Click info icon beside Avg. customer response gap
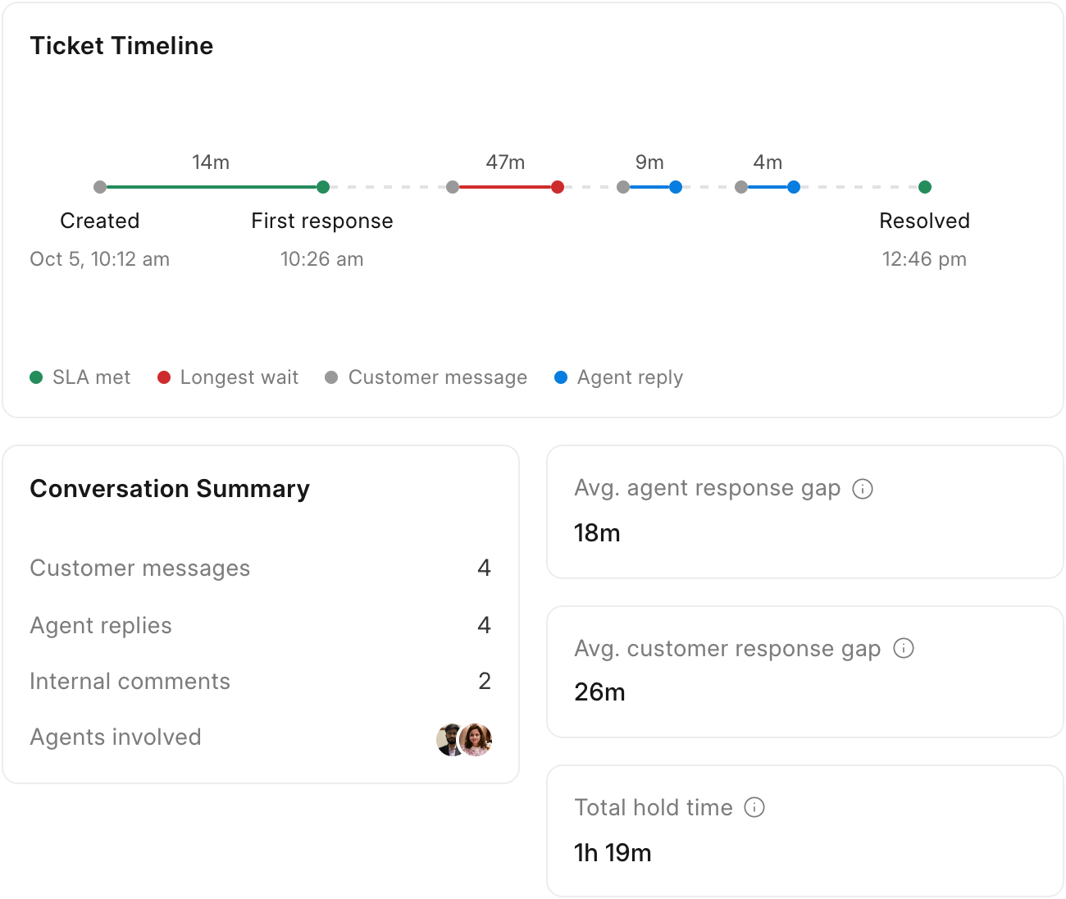Image resolution: width=1066 pixels, height=899 pixels. (904, 648)
